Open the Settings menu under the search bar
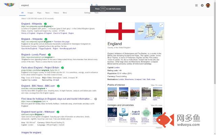 click(87, 12)
